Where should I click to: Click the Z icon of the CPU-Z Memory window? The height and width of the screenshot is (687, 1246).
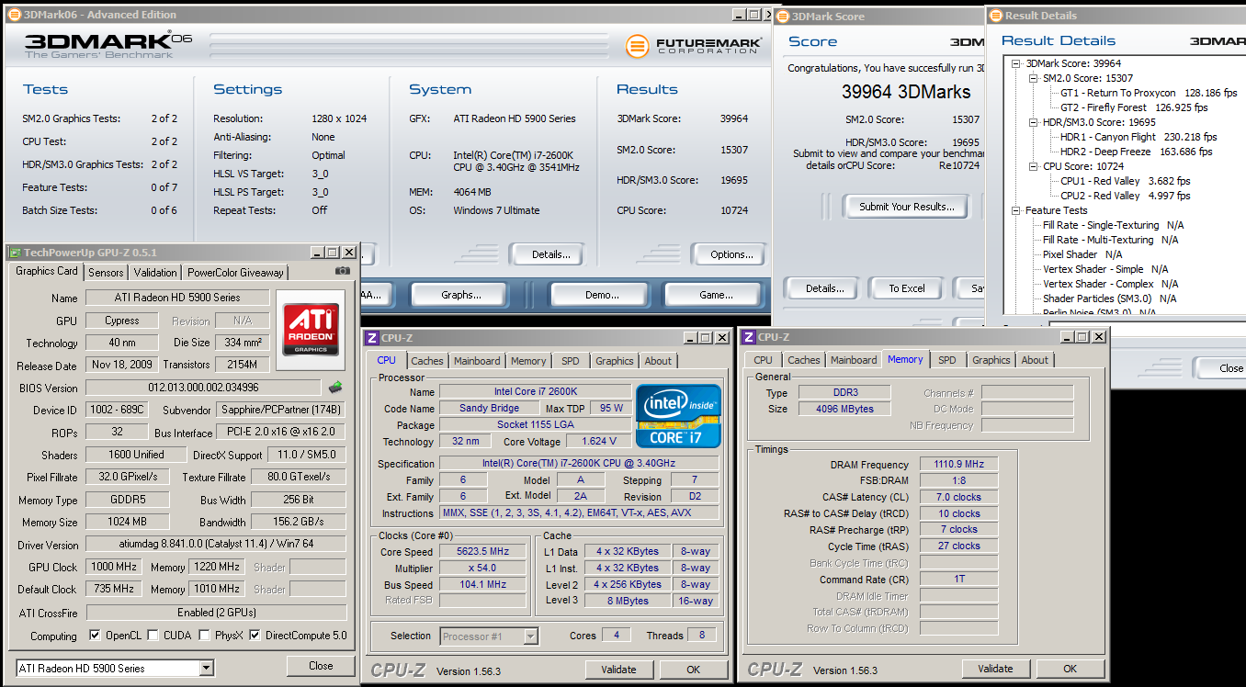pyautogui.click(x=748, y=337)
